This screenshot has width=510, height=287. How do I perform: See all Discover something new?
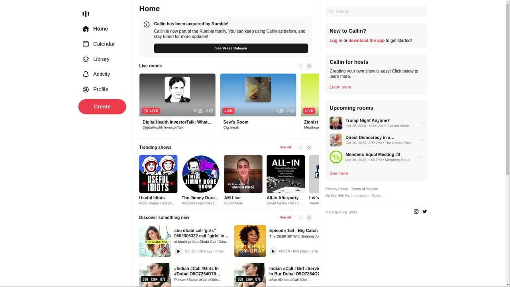(x=285, y=218)
